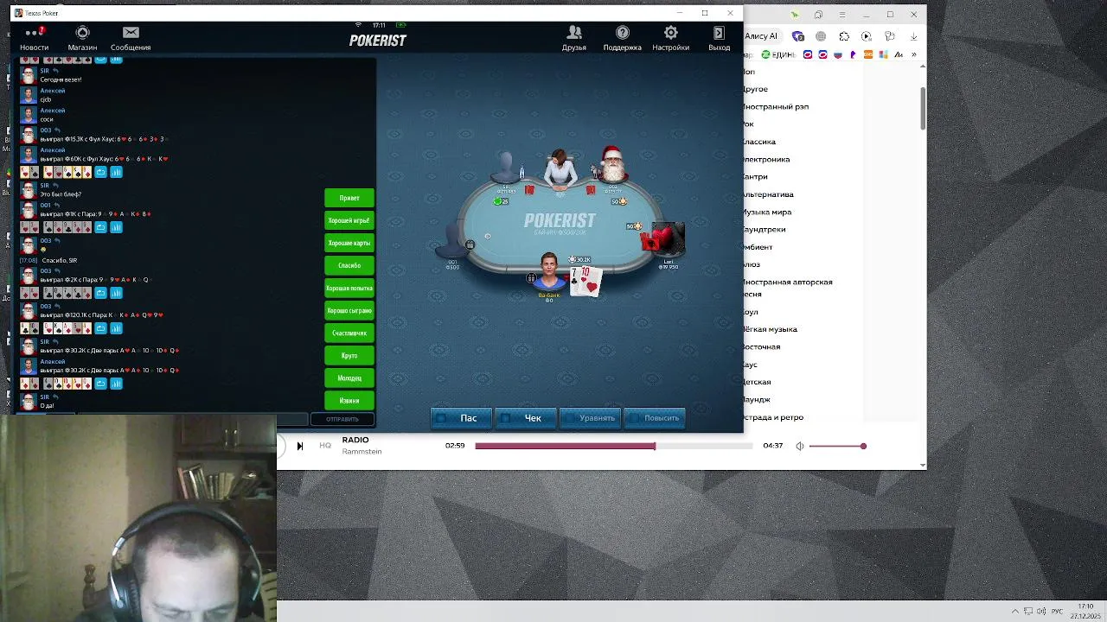Replay the hand 001 won 1K

pos(100,227)
